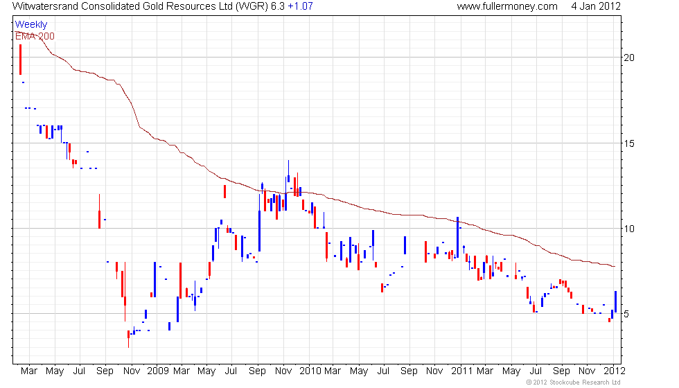Click the 2009 year label on time axis
The width and height of the screenshot is (679, 388).
(158, 371)
